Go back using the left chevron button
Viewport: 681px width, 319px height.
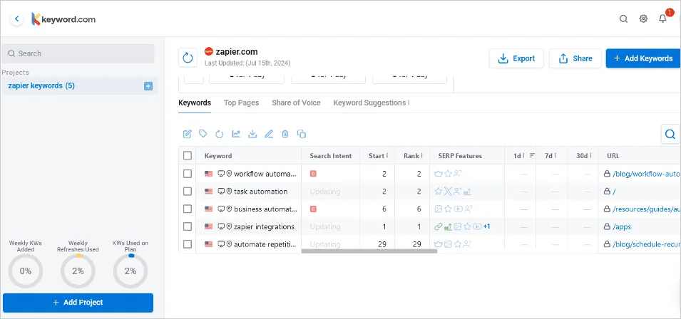pyautogui.click(x=16, y=19)
